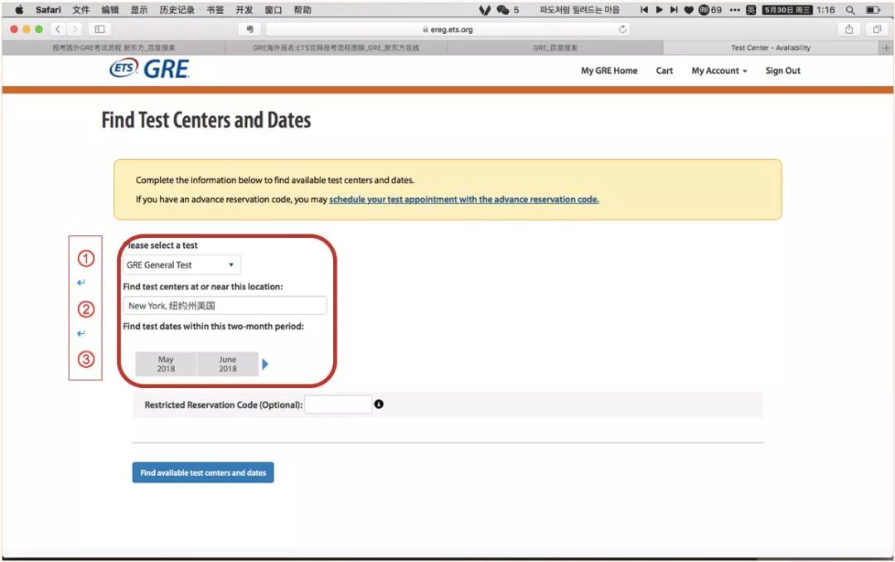Click the New York location field
The width and height of the screenshot is (895, 562).
(225, 306)
